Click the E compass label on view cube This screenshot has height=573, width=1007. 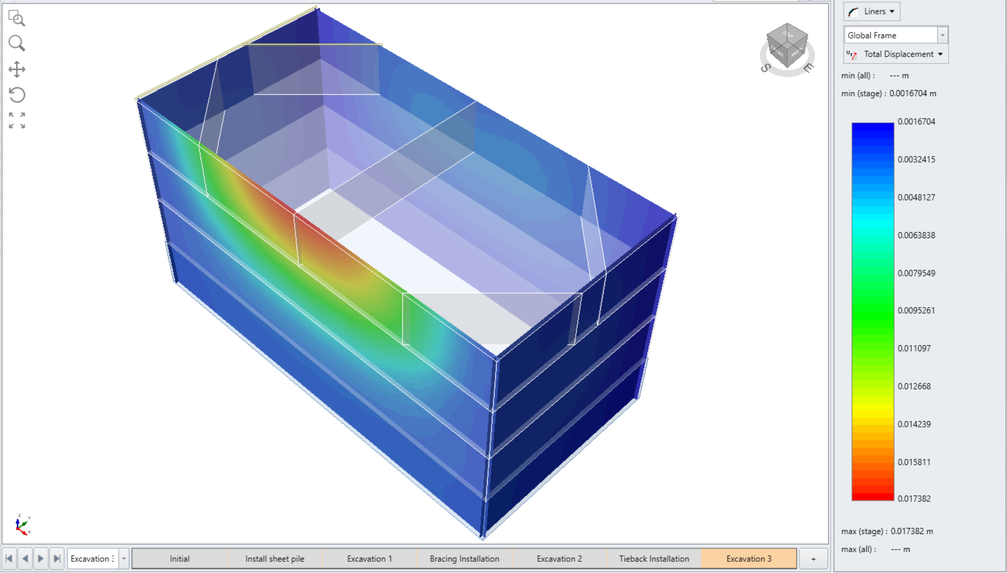click(x=808, y=68)
